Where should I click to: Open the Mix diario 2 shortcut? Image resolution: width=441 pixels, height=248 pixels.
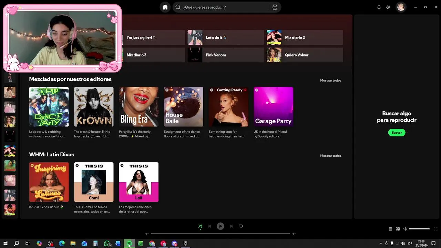(305, 38)
